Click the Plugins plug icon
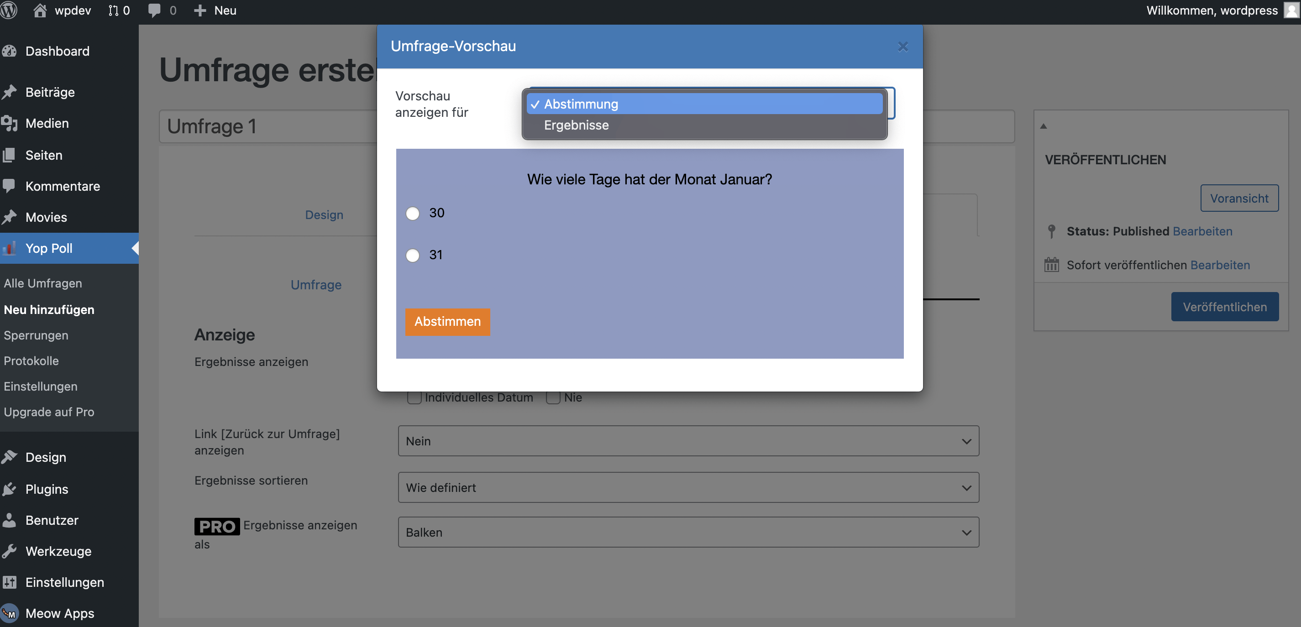The width and height of the screenshot is (1301, 627). [x=10, y=489]
